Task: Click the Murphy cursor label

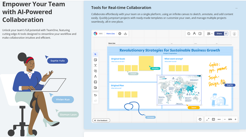Action: pos(155,68)
